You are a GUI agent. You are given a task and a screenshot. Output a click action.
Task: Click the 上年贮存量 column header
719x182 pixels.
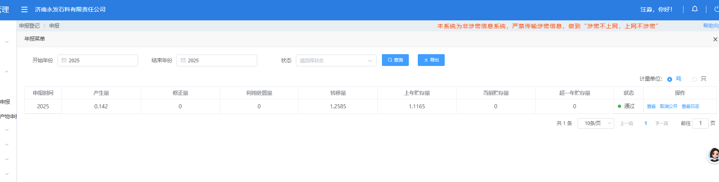point(417,93)
